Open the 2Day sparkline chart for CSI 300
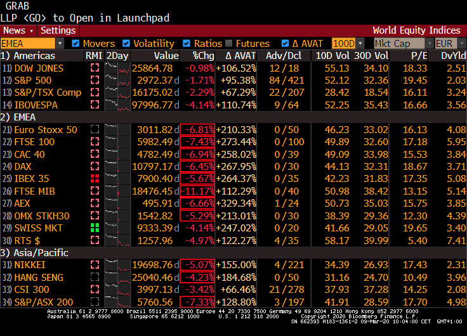The image size is (467, 336). tap(117, 289)
